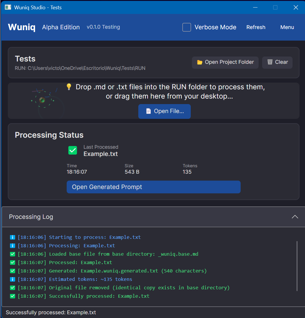Click the 'Example.txt' last processed filename
This screenshot has width=305, height=318.
(x=101, y=154)
